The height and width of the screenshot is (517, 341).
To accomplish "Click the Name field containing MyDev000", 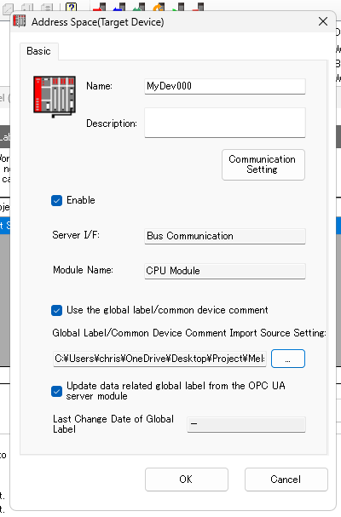I will (225, 86).
